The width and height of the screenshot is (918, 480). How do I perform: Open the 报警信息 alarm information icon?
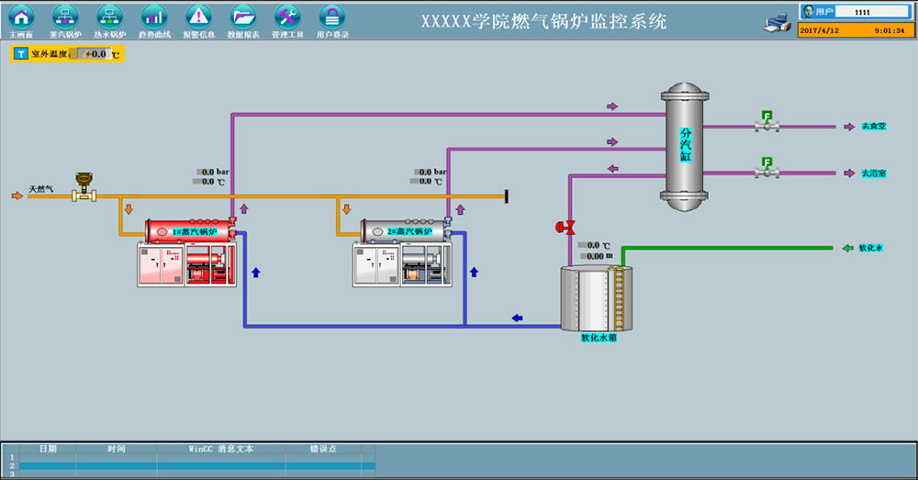pos(198,17)
